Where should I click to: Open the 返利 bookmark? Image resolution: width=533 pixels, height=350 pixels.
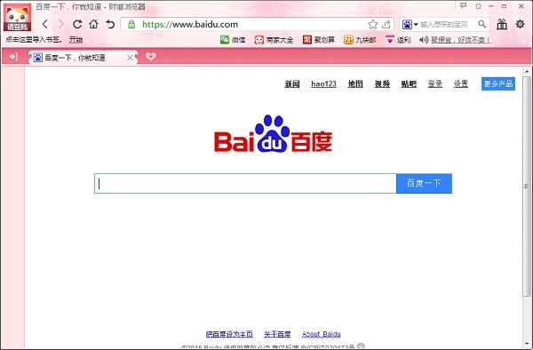click(398, 40)
